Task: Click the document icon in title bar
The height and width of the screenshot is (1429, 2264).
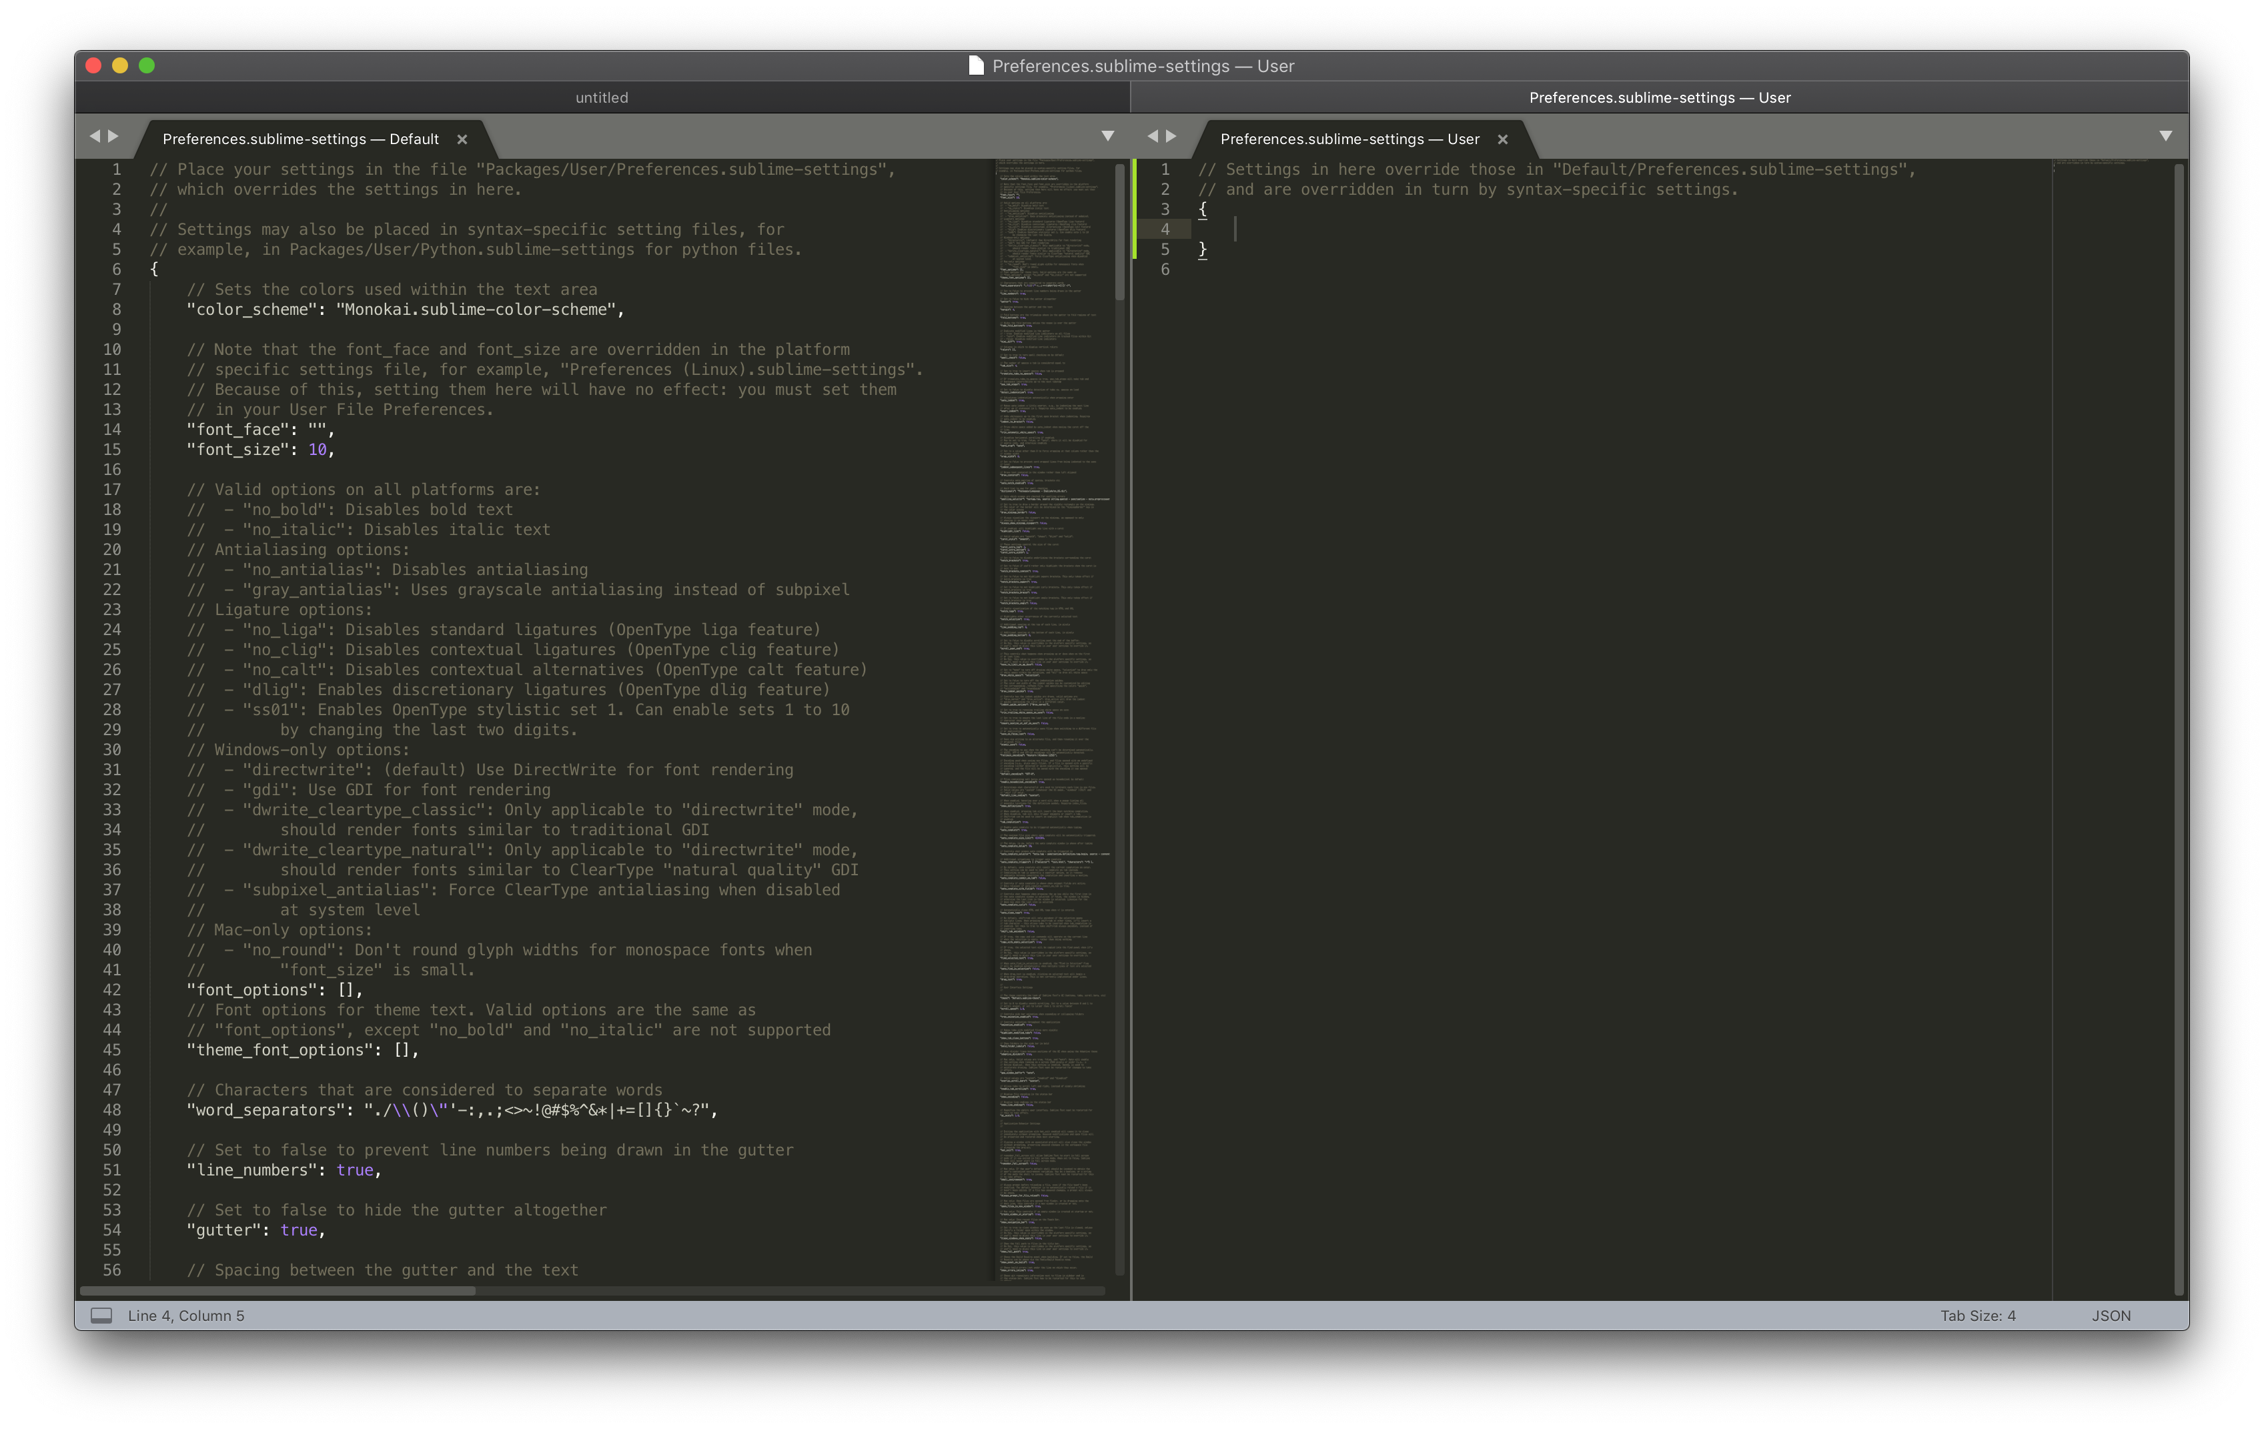Action: pos(976,65)
